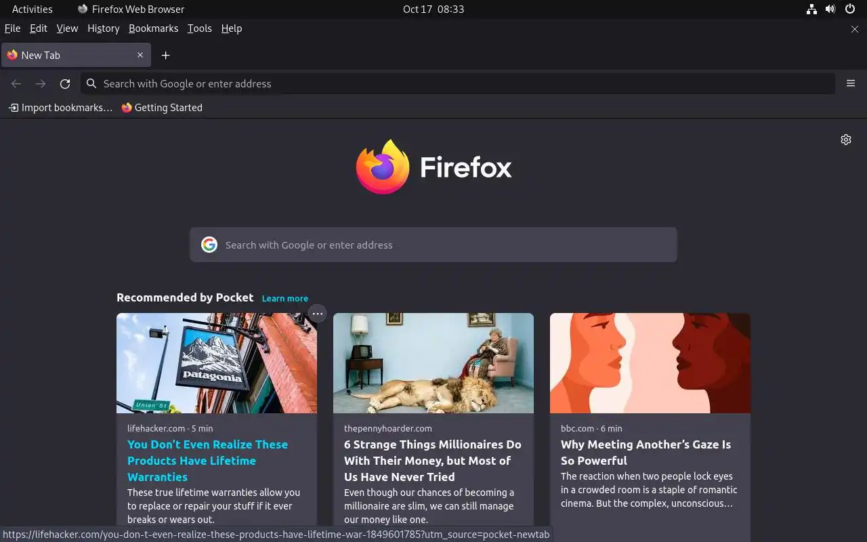Open the Edit menu

click(x=39, y=28)
